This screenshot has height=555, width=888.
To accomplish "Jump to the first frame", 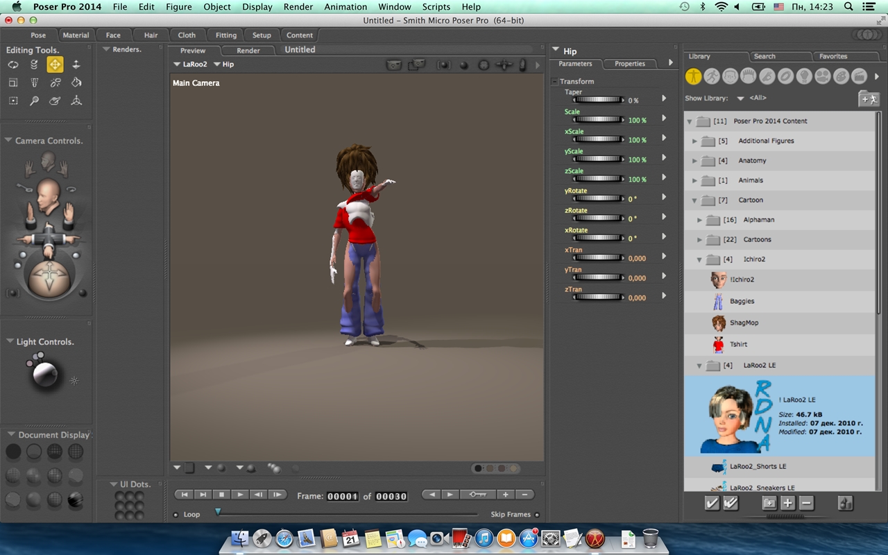I will 184,495.
